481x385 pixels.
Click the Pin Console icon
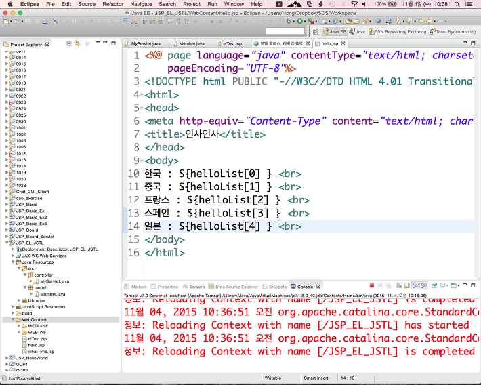tap(434, 286)
